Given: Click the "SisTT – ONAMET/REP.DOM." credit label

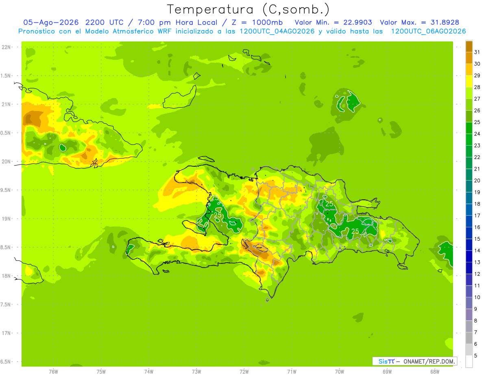Looking at the screenshot, I should point(415,361).
